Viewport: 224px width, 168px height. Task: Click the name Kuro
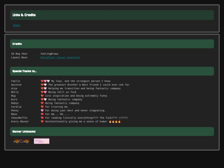14,100
